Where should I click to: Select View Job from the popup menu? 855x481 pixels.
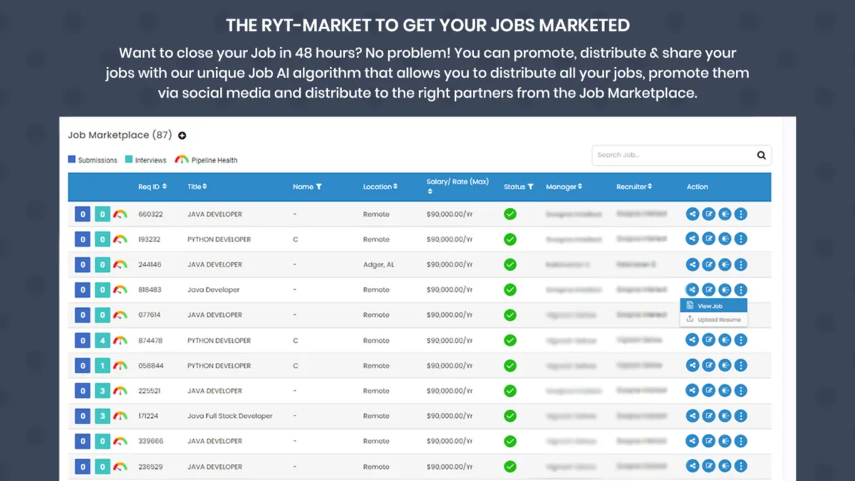coord(713,306)
